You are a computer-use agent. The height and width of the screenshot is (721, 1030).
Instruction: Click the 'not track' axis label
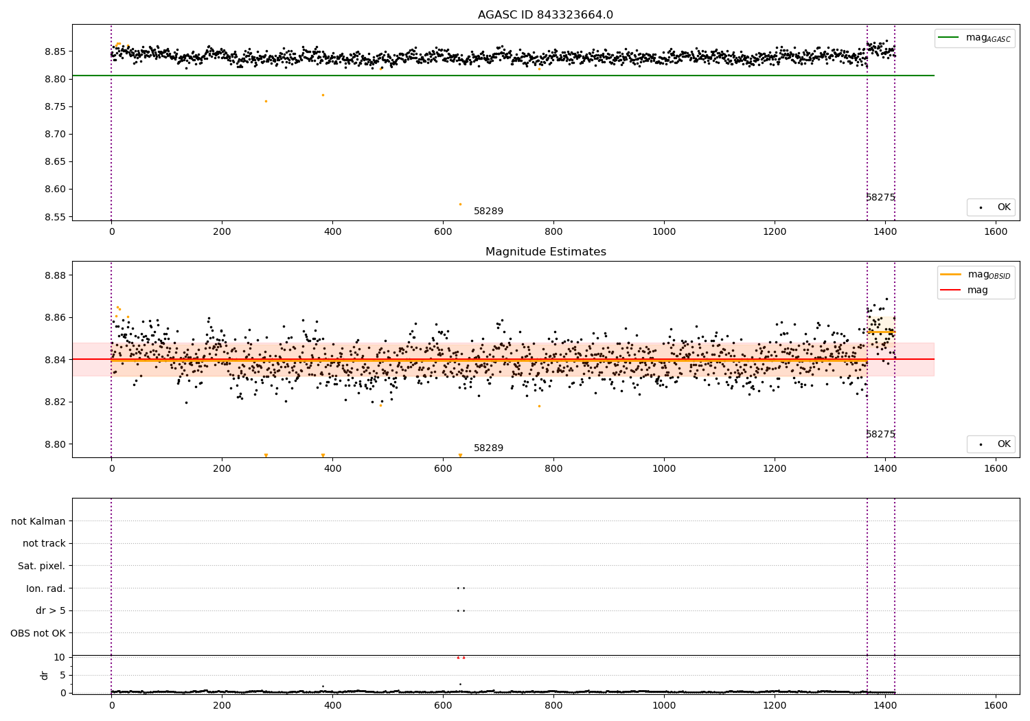click(x=44, y=543)
